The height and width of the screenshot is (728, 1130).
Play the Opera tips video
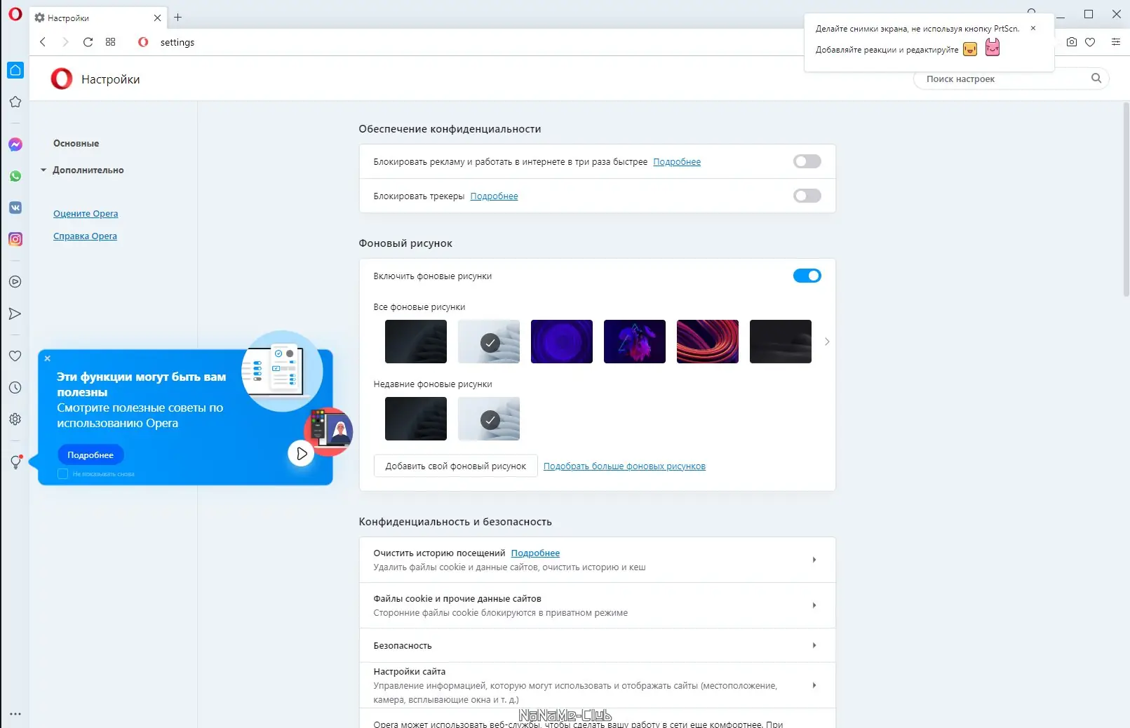(301, 454)
